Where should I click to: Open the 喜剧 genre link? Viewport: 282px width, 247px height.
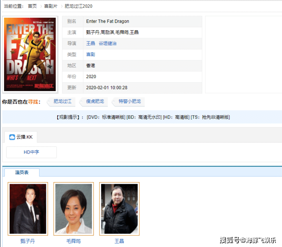point(91,54)
